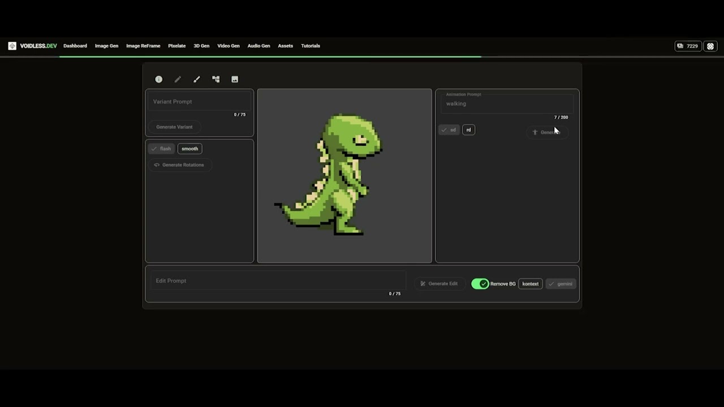Click the Generate Edit button
The image size is (724, 407).
click(x=439, y=284)
